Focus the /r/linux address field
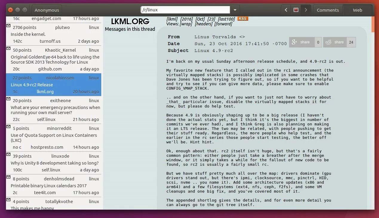 [x=185, y=10]
